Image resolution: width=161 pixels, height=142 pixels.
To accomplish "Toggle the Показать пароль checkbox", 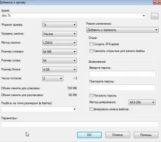I will point(91,95).
